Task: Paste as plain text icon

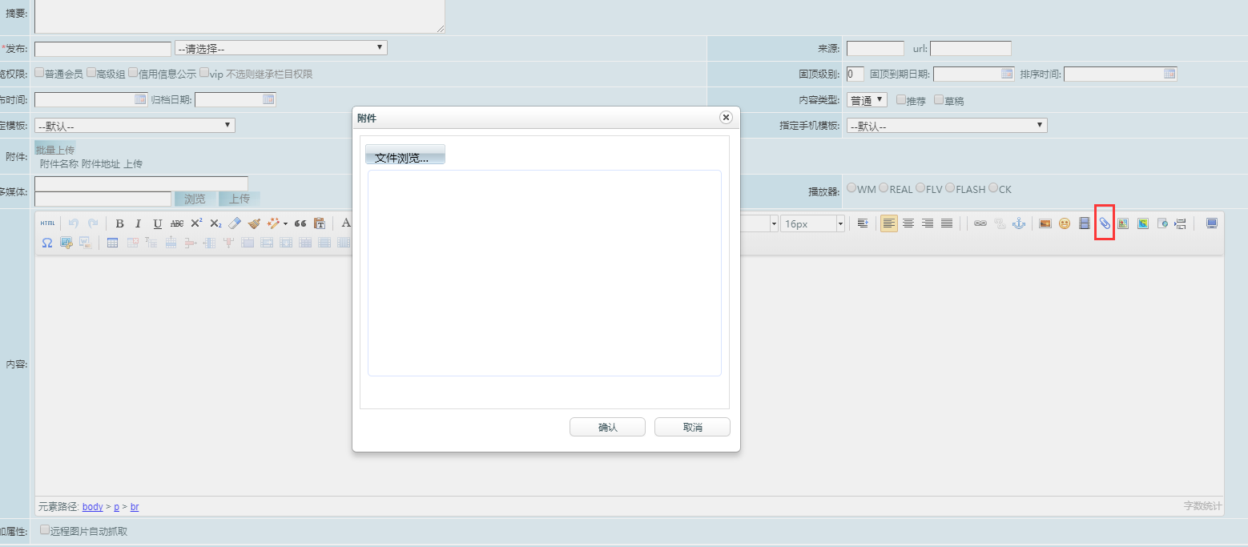Action: (320, 223)
